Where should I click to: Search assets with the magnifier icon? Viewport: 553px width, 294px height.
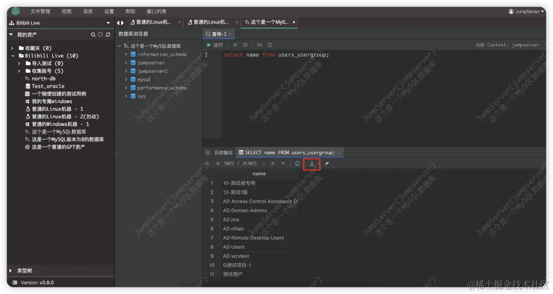[93, 35]
